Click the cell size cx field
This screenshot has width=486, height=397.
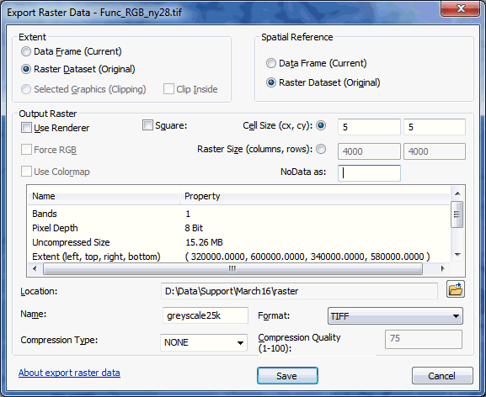click(x=369, y=127)
